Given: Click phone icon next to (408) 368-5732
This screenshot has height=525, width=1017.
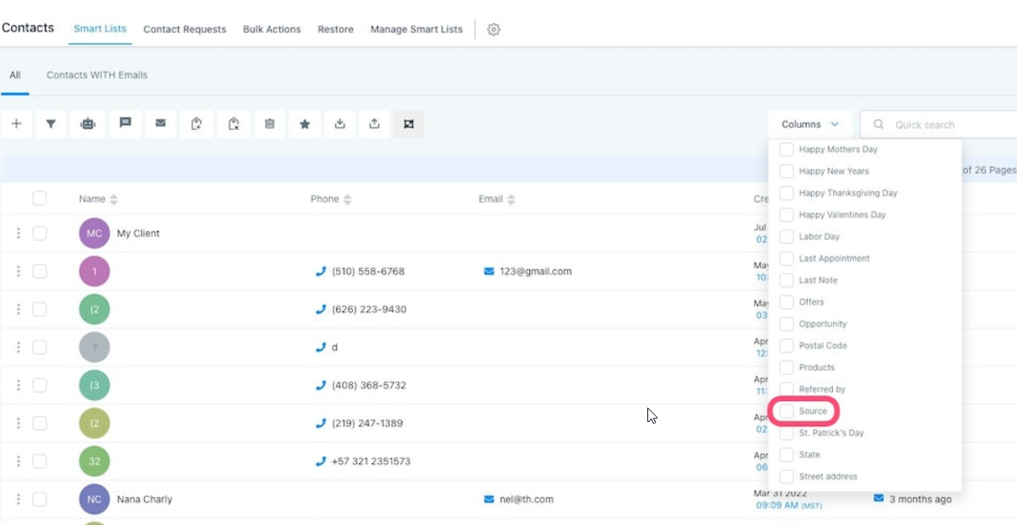Looking at the screenshot, I should 321,385.
